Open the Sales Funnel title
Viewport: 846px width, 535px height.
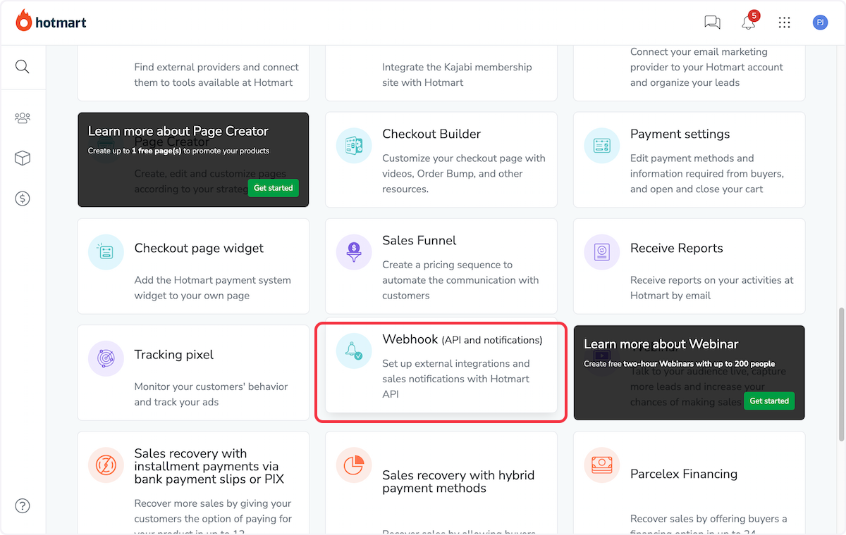(x=419, y=240)
